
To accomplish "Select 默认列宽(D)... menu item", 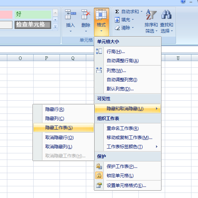I will tap(127, 89).
